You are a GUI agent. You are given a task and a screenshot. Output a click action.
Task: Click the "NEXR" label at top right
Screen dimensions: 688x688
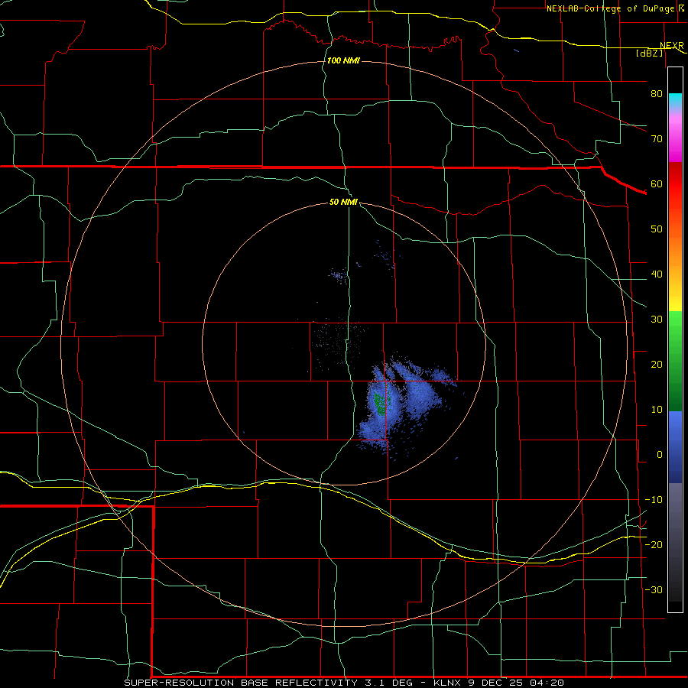[671, 45]
